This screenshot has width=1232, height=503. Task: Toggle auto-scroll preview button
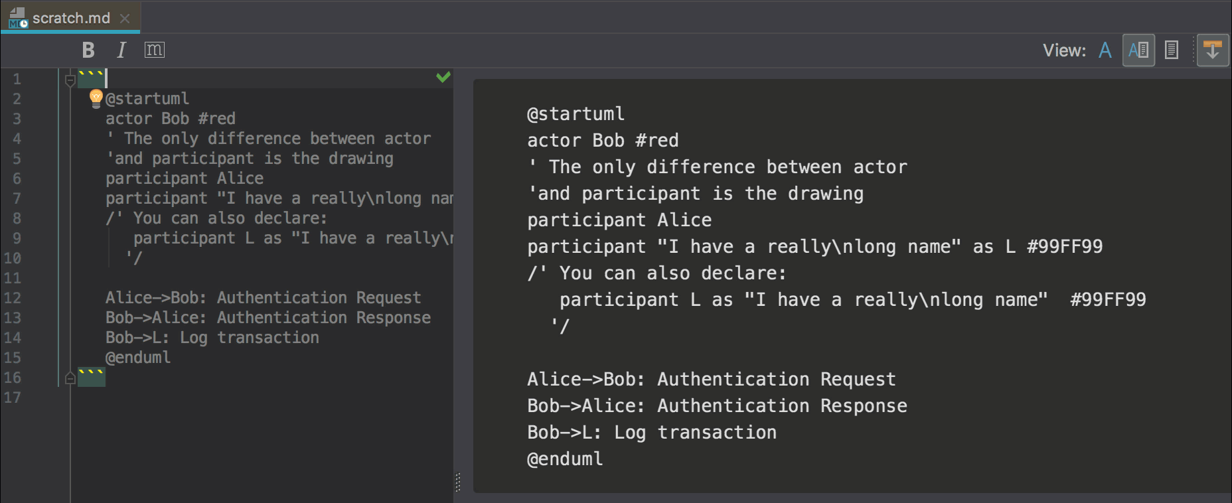click(1213, 50)
